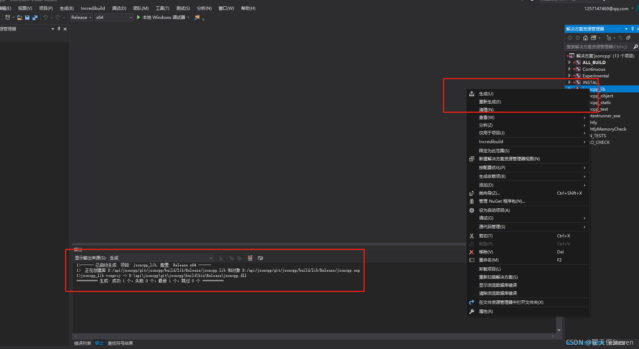Click Go to Next Message icon in Output
The image size is (639, 349).
(x=239, y=258)
